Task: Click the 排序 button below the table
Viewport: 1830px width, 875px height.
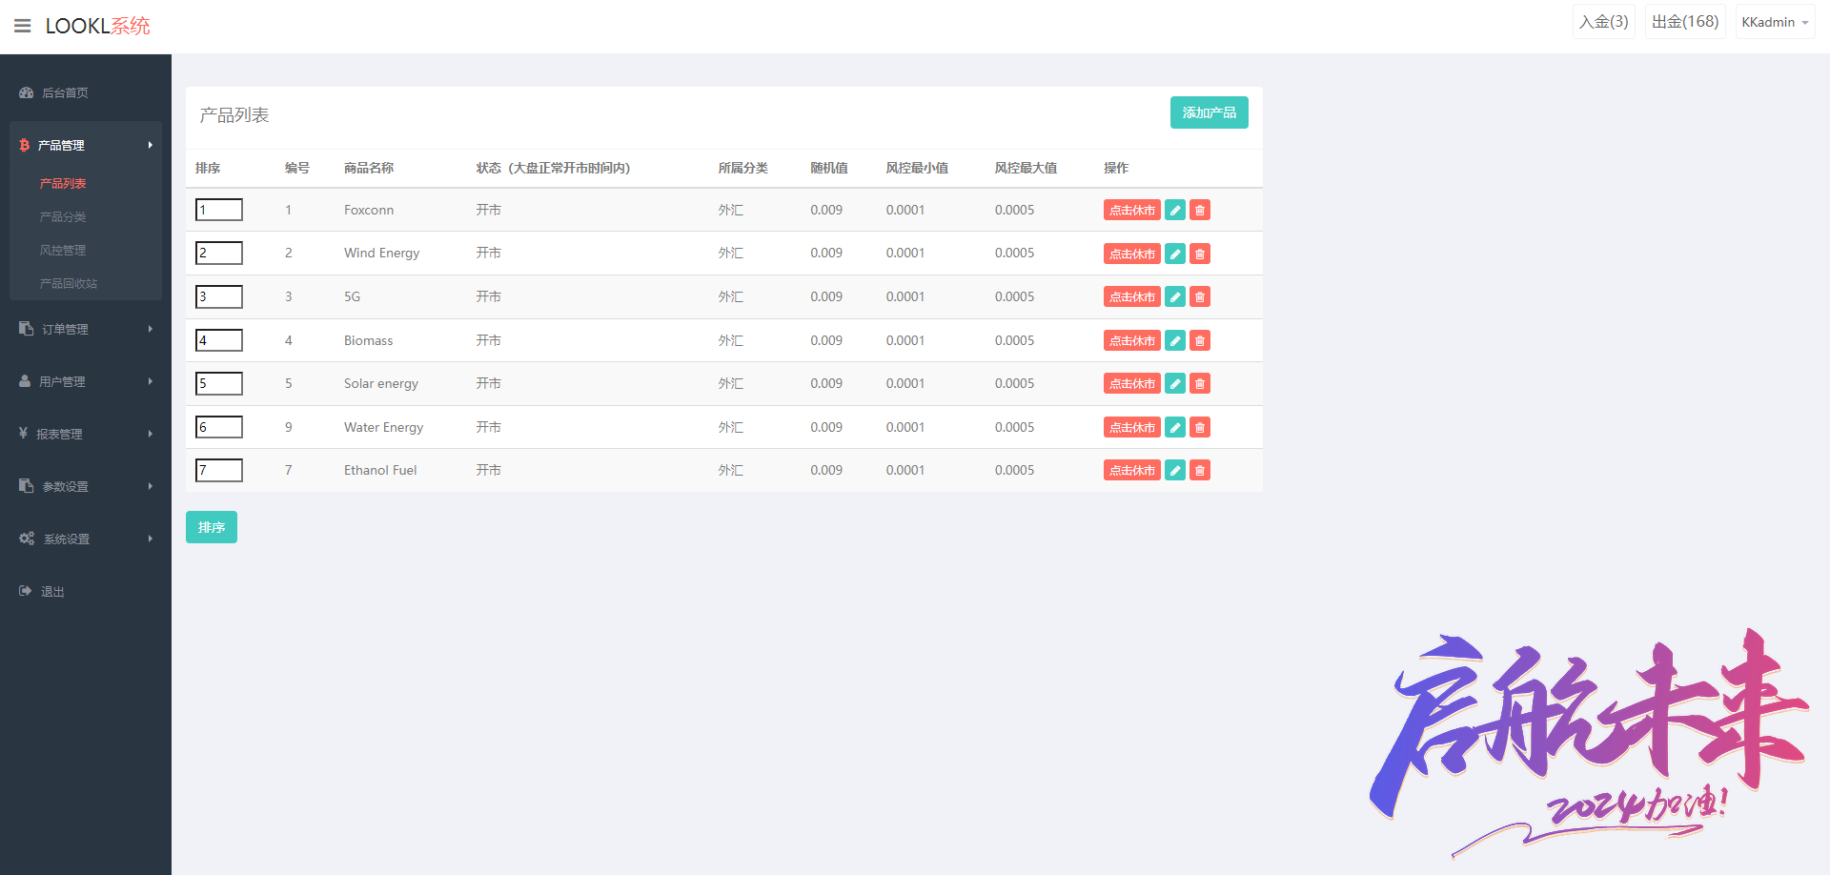Action: 212,527
